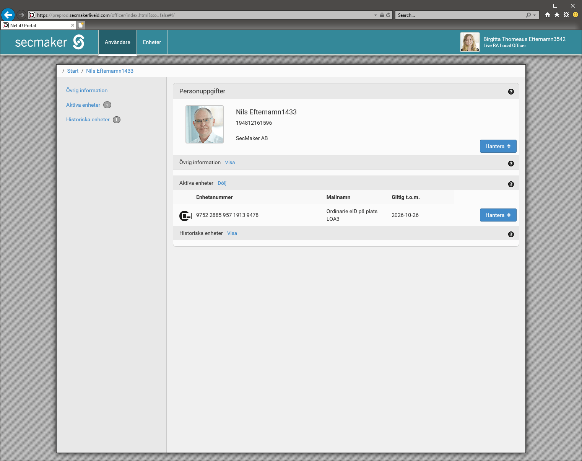Click help icon in Personuppgifter header

[511, 91]
